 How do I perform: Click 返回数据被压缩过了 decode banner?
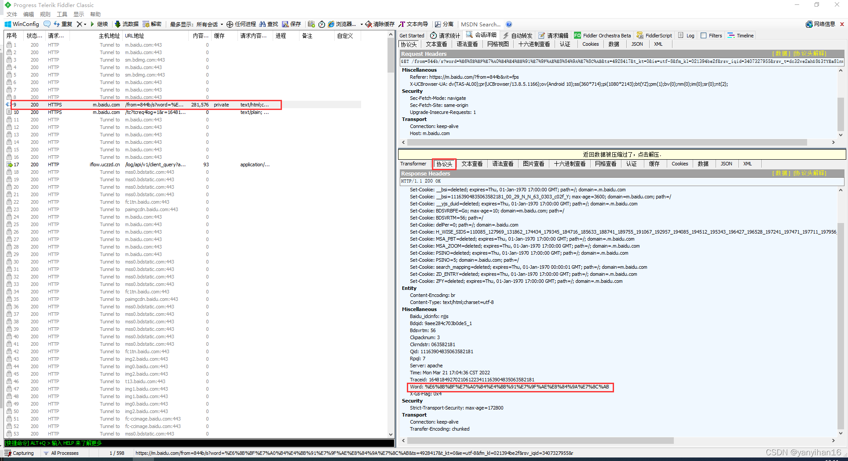(x=622, y=154)
